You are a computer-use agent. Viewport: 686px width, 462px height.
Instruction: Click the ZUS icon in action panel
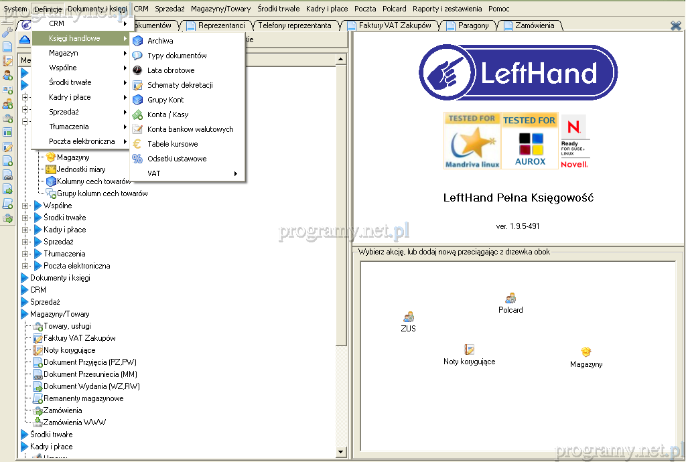[408, 317]
